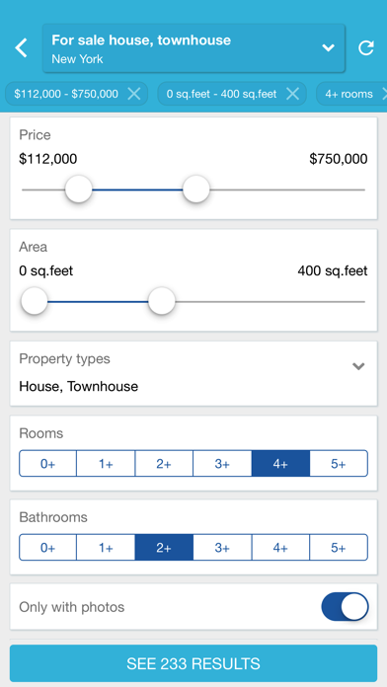Select 2+ in the Rooms row
Image resolution: width=387 pixels, height=687 pixels.
pos(164,464)
